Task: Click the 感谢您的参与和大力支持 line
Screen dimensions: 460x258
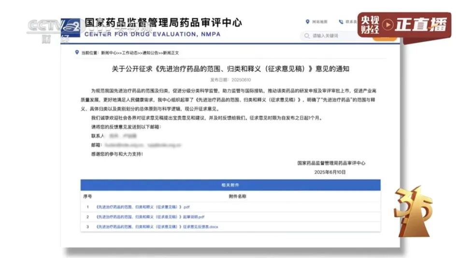Action: pos(117,154)
